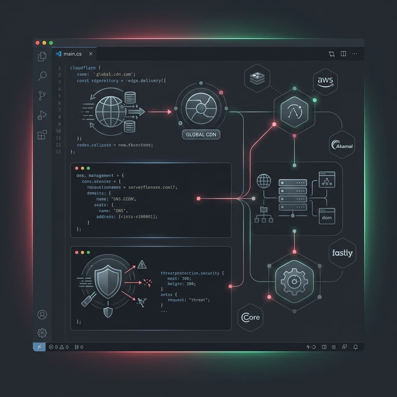Open the Search magnifier in sidebar
This screenshot has width=397, height=397.
tap(42, 76)
